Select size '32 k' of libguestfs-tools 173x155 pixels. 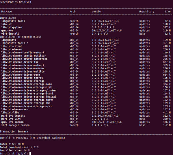(x=168, y=21)
